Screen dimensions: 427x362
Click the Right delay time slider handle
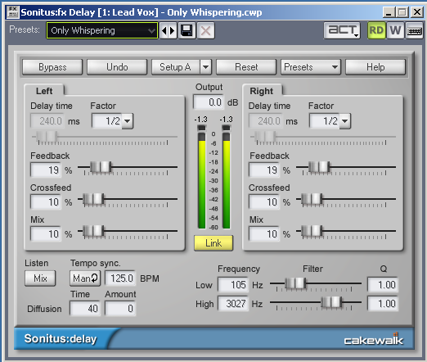point(265,136)
